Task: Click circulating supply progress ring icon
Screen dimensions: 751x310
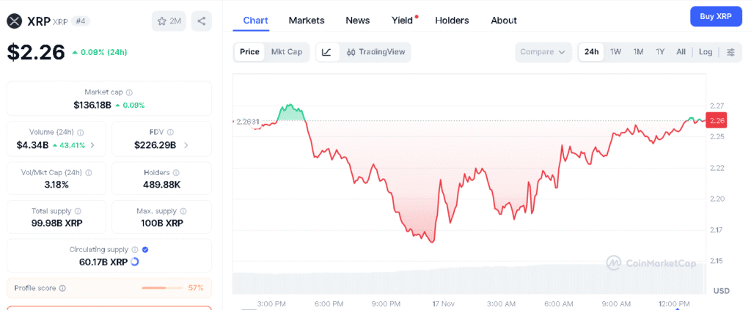Action: [135, 262]
